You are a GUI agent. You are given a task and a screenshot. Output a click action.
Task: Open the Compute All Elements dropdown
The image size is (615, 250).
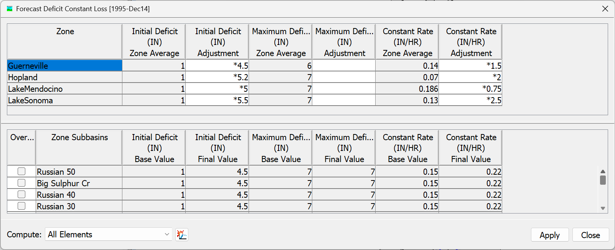tap(109, 235)
